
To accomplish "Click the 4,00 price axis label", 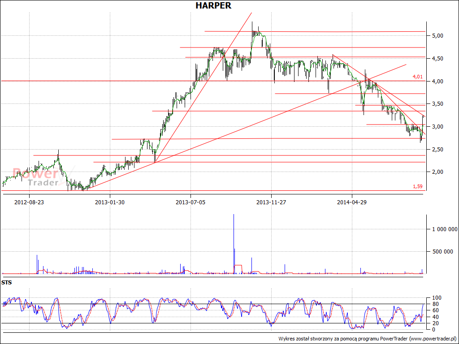I will (437, 82).
